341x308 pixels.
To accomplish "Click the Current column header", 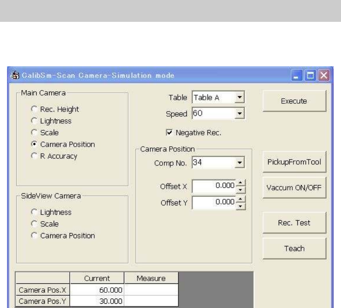I will (97, 278).
